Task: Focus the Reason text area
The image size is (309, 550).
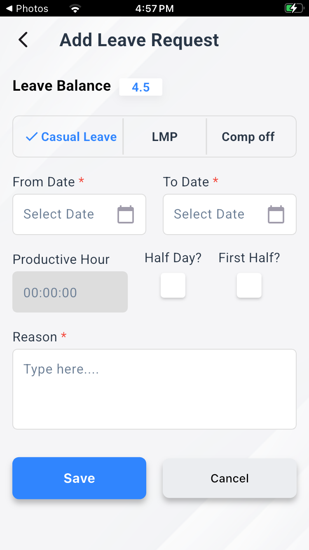Action: 154,389
